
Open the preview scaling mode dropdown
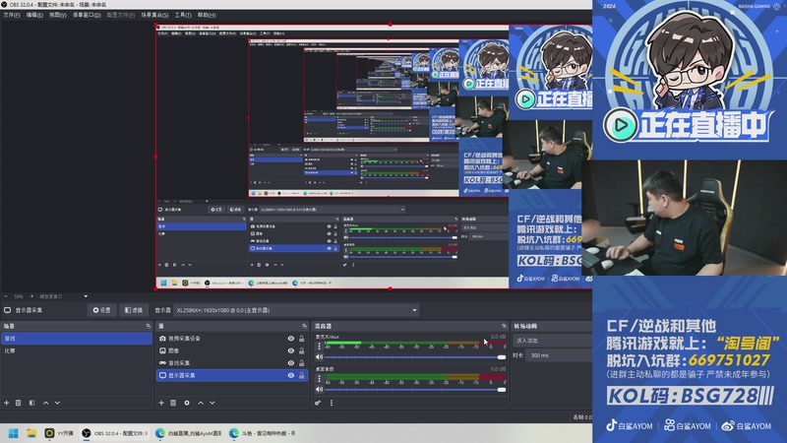coord(63,296)
